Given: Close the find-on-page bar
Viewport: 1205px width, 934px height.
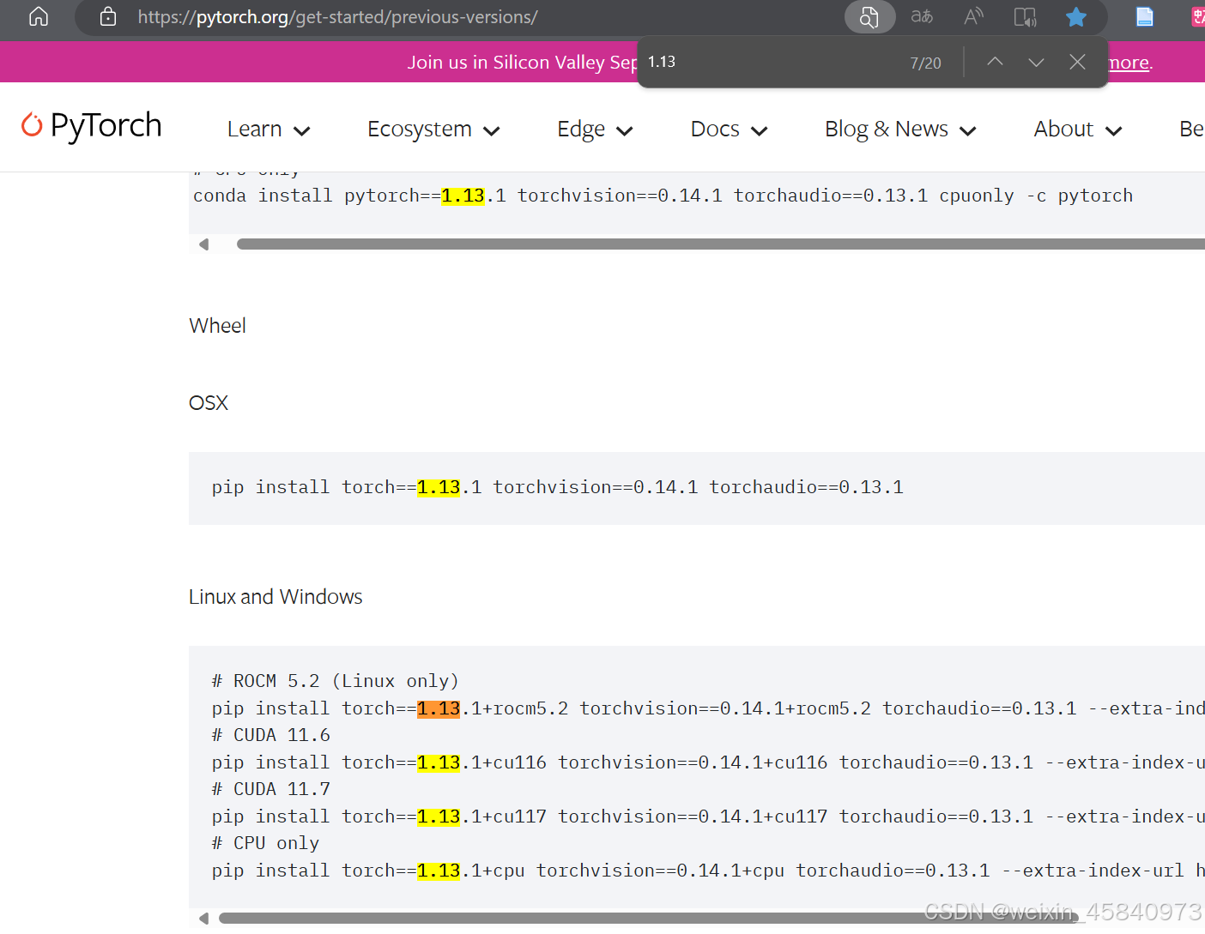Looking at the screenshot, I should pos(1077,62).
